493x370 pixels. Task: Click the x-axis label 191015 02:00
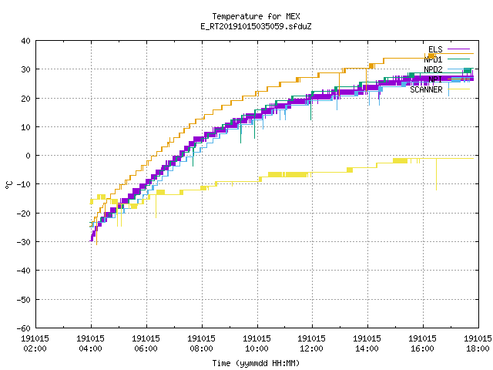tap(35, 343)
